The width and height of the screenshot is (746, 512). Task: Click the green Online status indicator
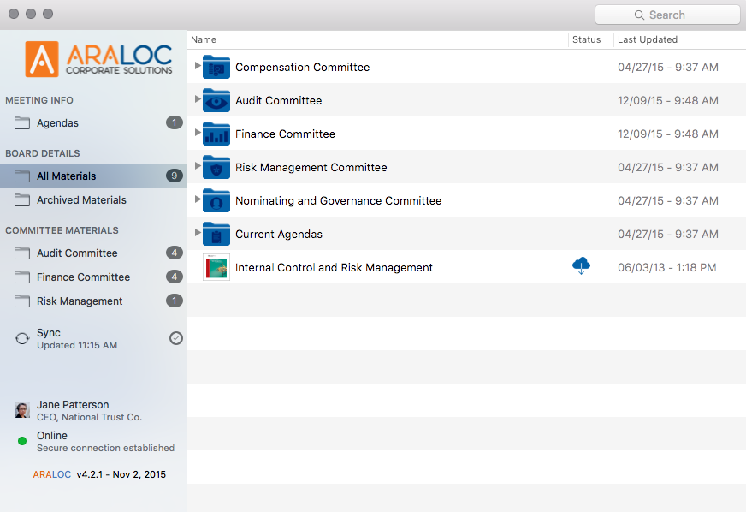pyautogui.click(x=21, y=441)
